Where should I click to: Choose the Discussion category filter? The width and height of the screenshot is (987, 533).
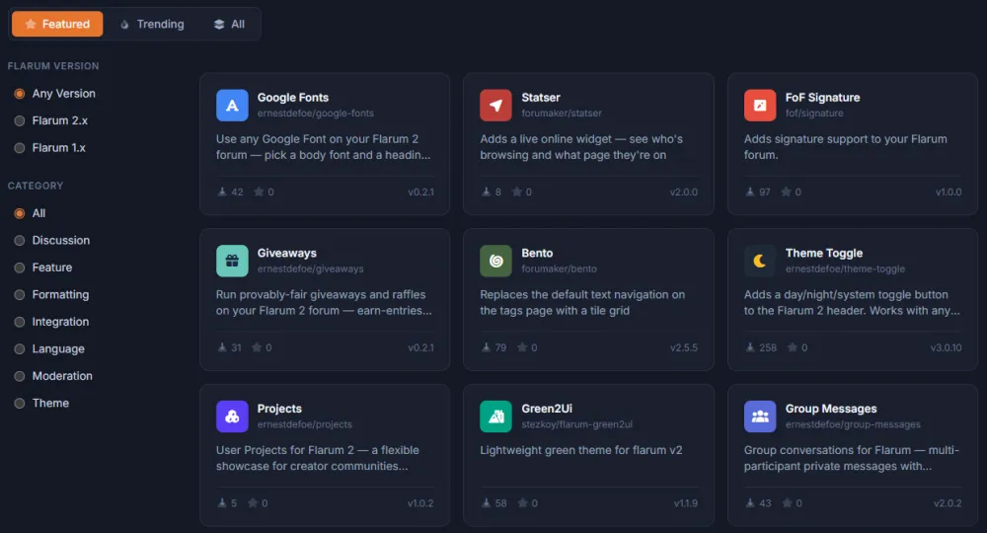pos(20,241)
